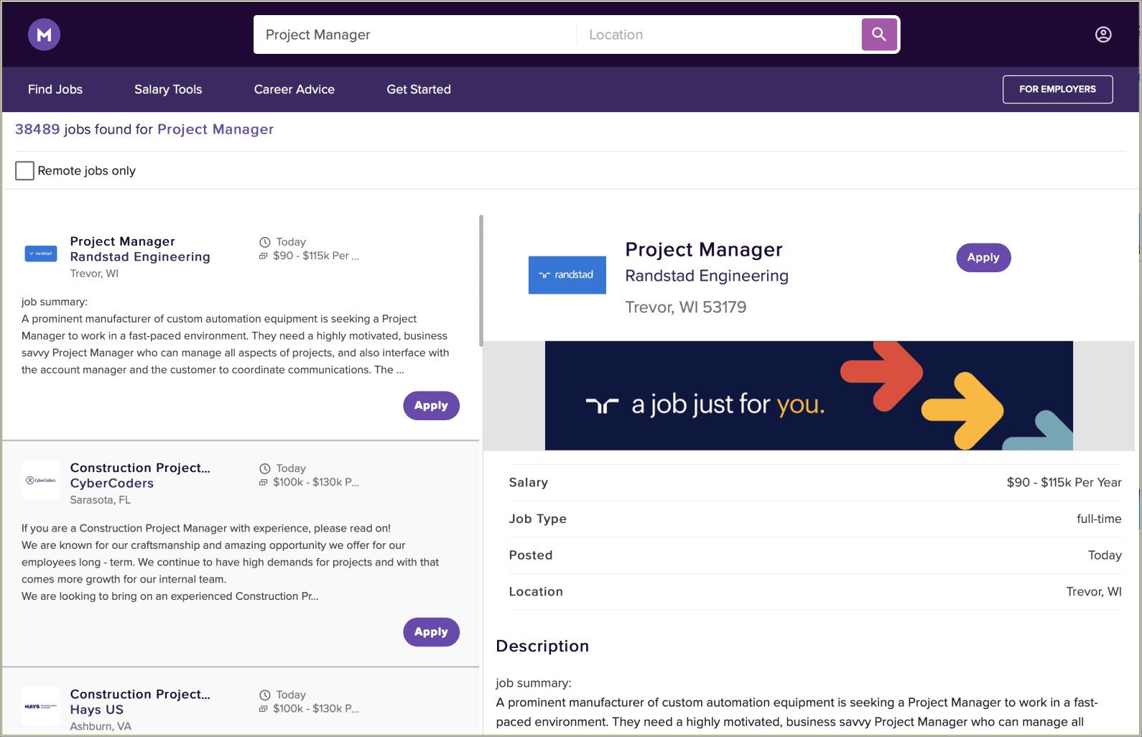
Task: Open Find Jobs menu
Action: click(x=55, y=89)
